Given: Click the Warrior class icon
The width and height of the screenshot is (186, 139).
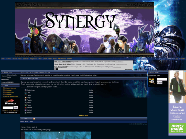Looking at the screenshot, I should [x=26, y=113].
